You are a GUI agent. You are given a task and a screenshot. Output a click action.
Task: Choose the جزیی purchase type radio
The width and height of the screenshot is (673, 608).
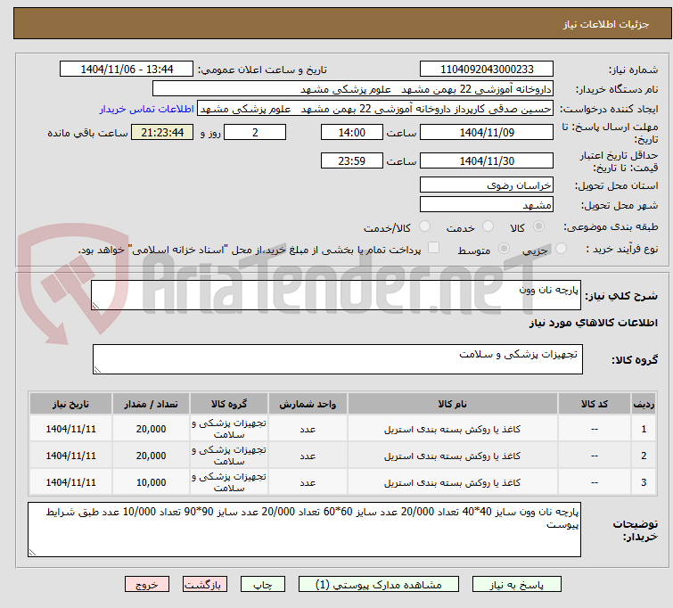click(561, 249)
